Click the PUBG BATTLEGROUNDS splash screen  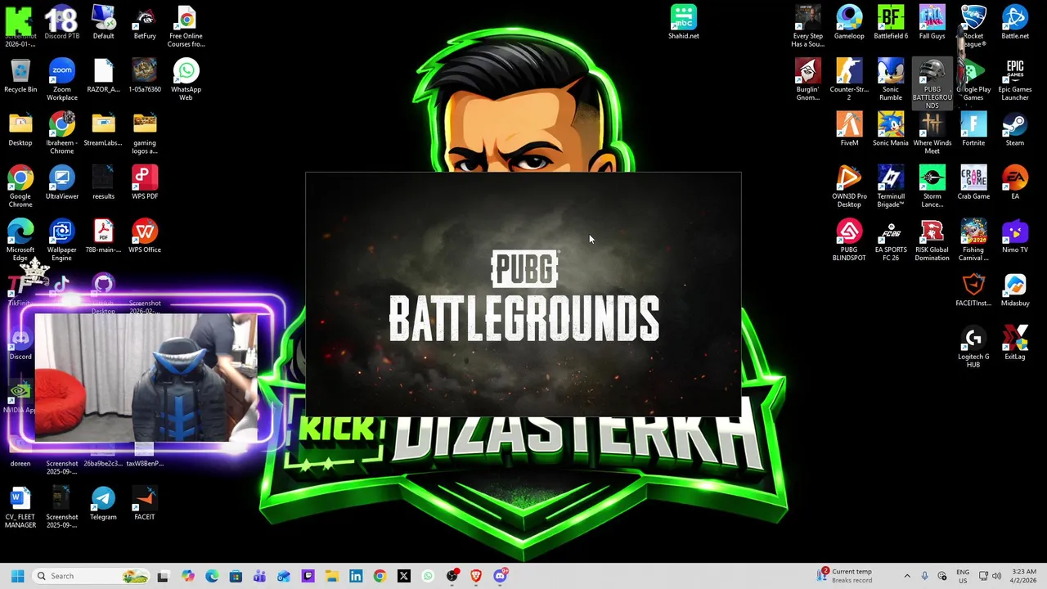pyautogui.click(x=523, y=294)
